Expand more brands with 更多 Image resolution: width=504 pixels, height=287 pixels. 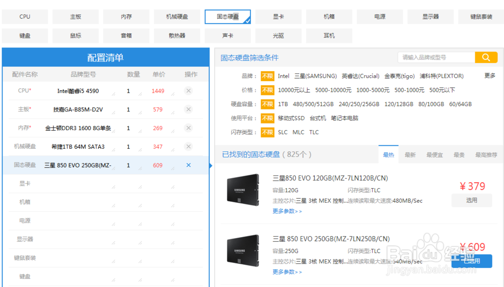click(490, 76)
